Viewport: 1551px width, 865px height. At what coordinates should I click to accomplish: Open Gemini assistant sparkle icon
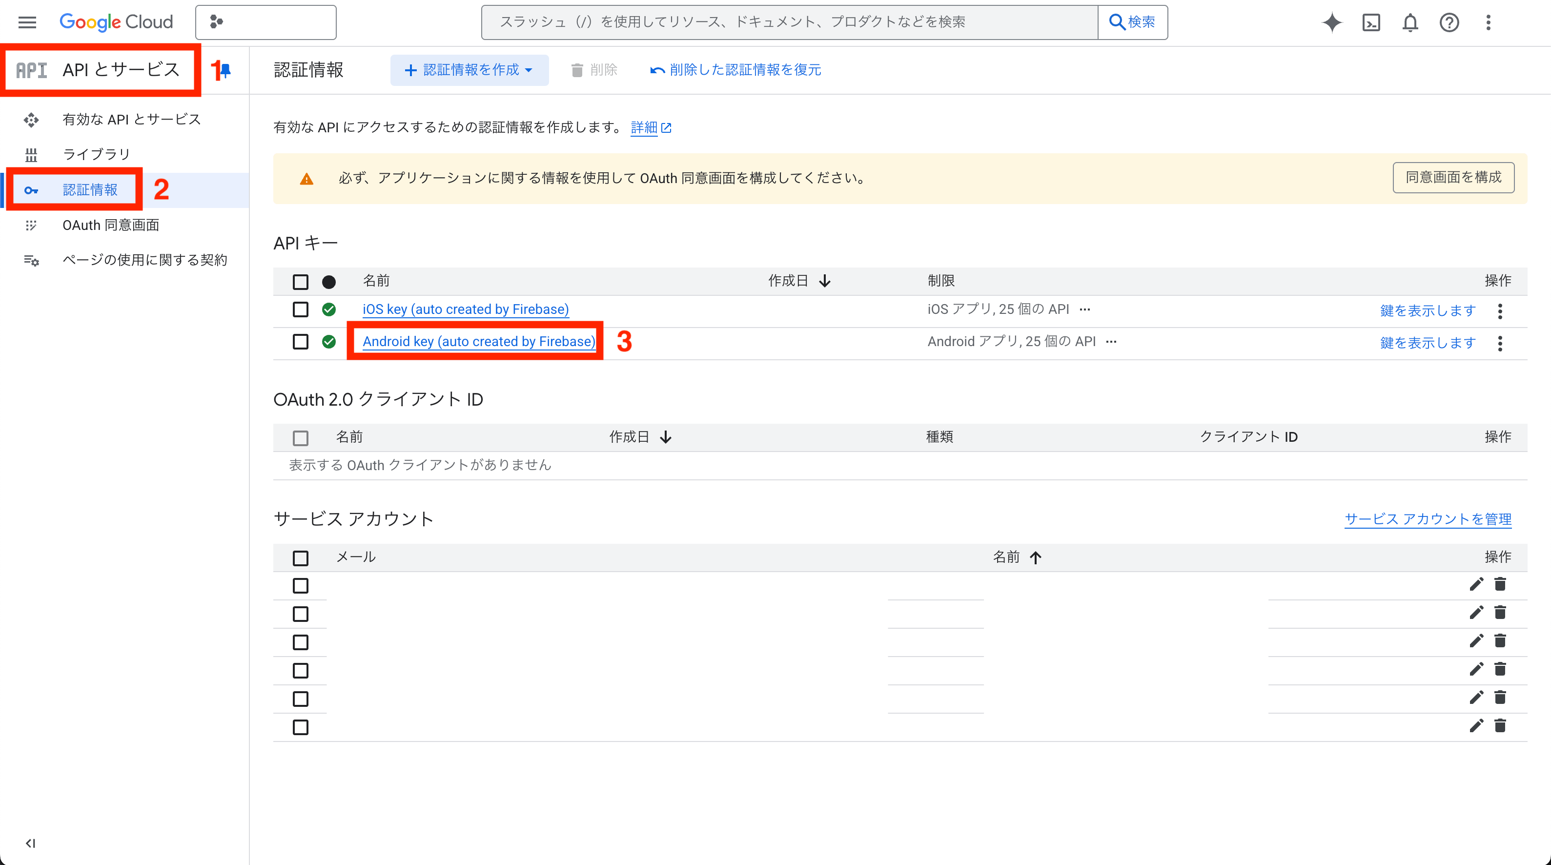click(x=1331, y=22)
